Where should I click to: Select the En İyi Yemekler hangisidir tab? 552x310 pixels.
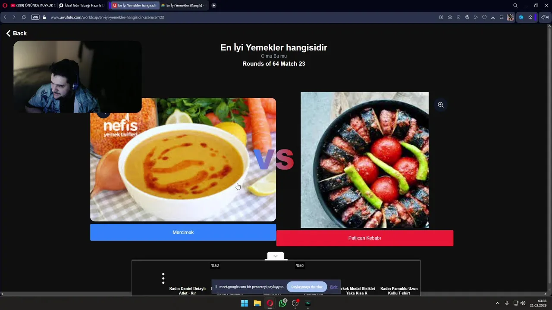134,6
